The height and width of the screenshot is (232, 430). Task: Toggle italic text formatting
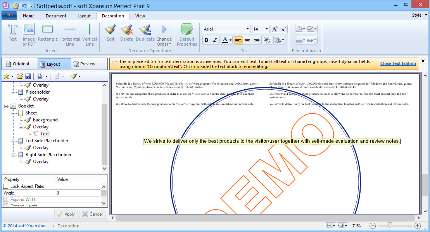pos(215,40)
